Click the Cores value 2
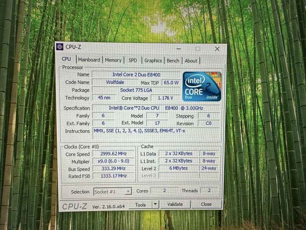Viewport: 306px width, 230px height. 165,190
